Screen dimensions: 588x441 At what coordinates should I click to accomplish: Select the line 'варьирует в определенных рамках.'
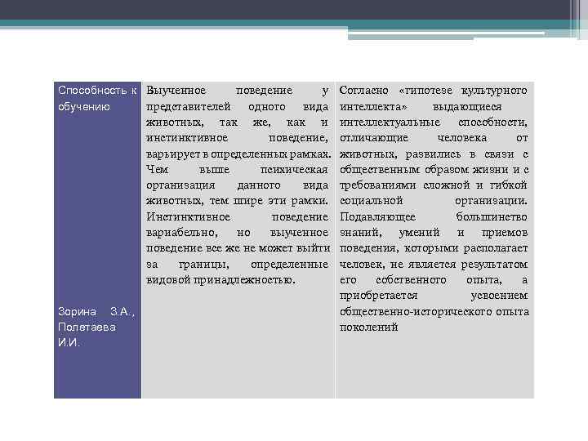(238, 154)
